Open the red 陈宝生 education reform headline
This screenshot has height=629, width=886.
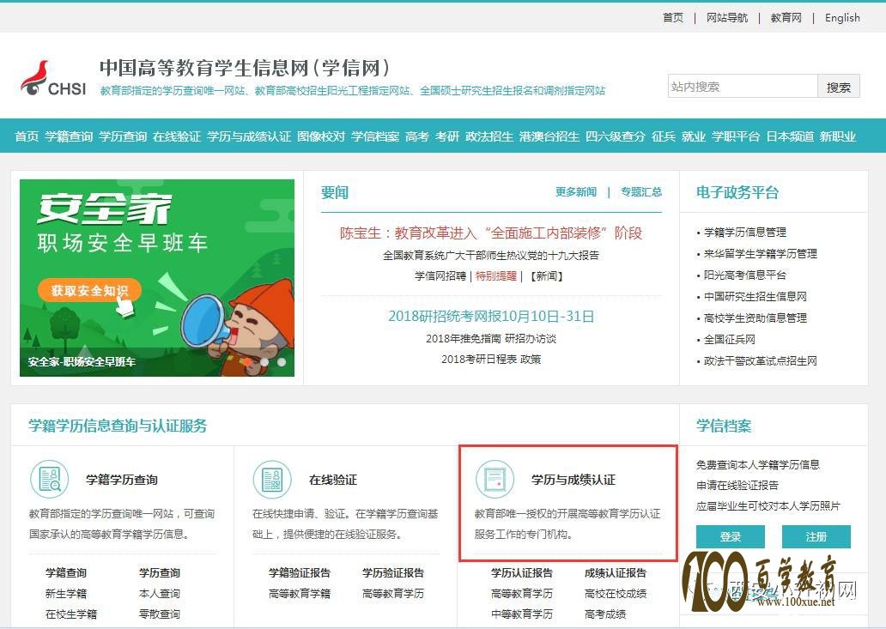pyautogui.click(x=491, y=233)
